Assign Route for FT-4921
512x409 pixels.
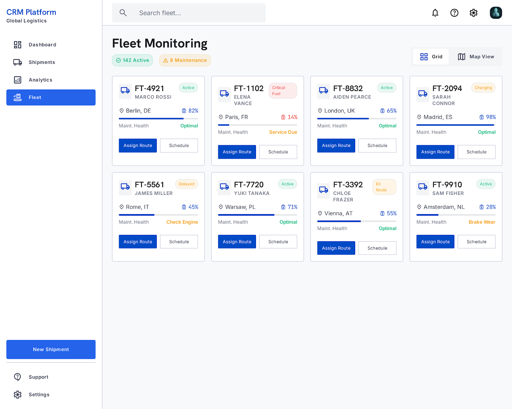click(138, 146)
